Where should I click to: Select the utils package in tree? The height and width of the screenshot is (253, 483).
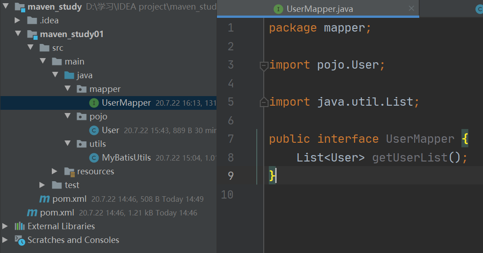click(97, 144)
